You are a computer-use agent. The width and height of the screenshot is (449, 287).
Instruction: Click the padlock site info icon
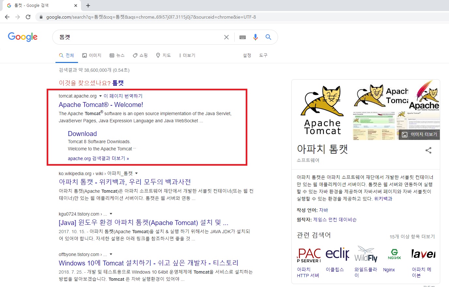[41, 17]
